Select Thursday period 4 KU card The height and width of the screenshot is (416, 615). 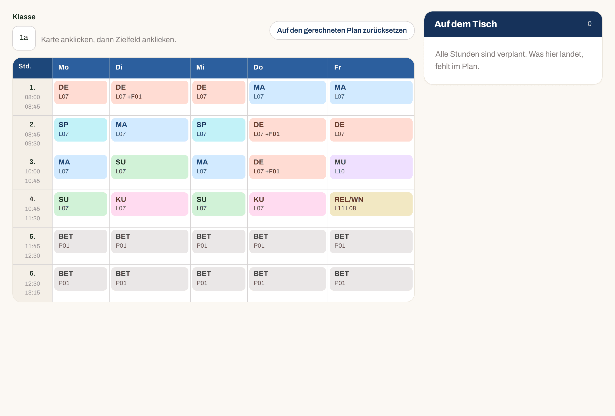[288, 204]
